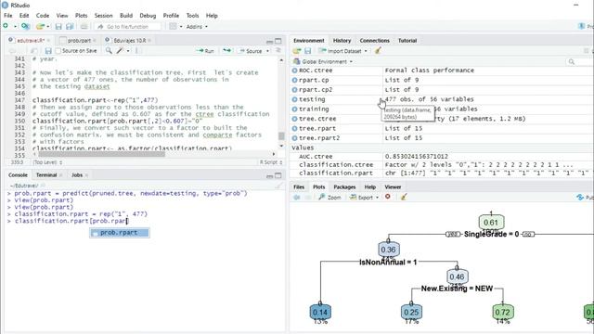Click the blue expand icon beside rpart.cp
This screenshot has width=594, height=334.
pyautogui.click(x=294, y=80)
